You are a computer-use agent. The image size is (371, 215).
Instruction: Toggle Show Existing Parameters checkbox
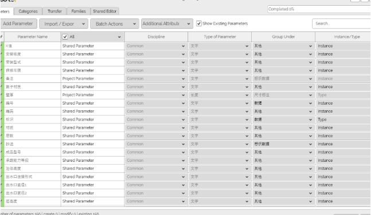click(x=199, y=23)
